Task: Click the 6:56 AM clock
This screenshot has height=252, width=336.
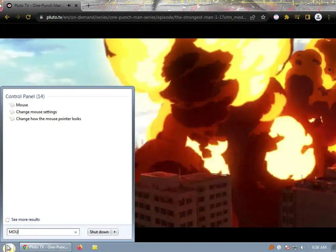Action: coord(319,247)
